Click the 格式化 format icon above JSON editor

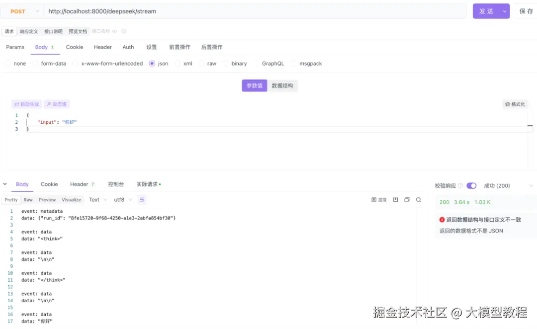pyautogui.click(x=515, y=104)
